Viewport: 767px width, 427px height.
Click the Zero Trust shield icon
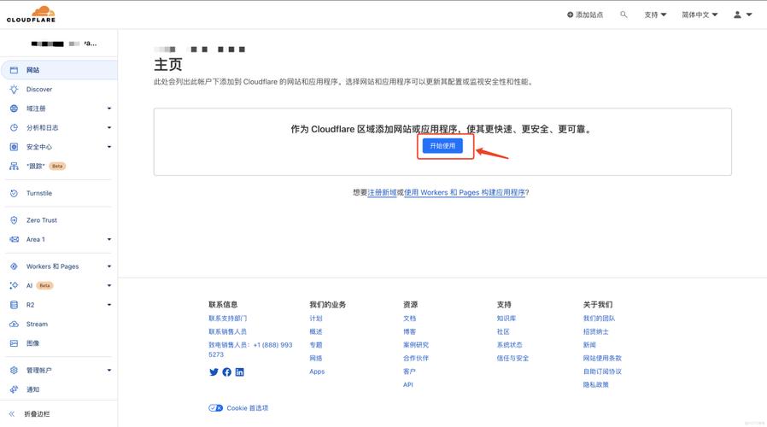pos(15,220)
